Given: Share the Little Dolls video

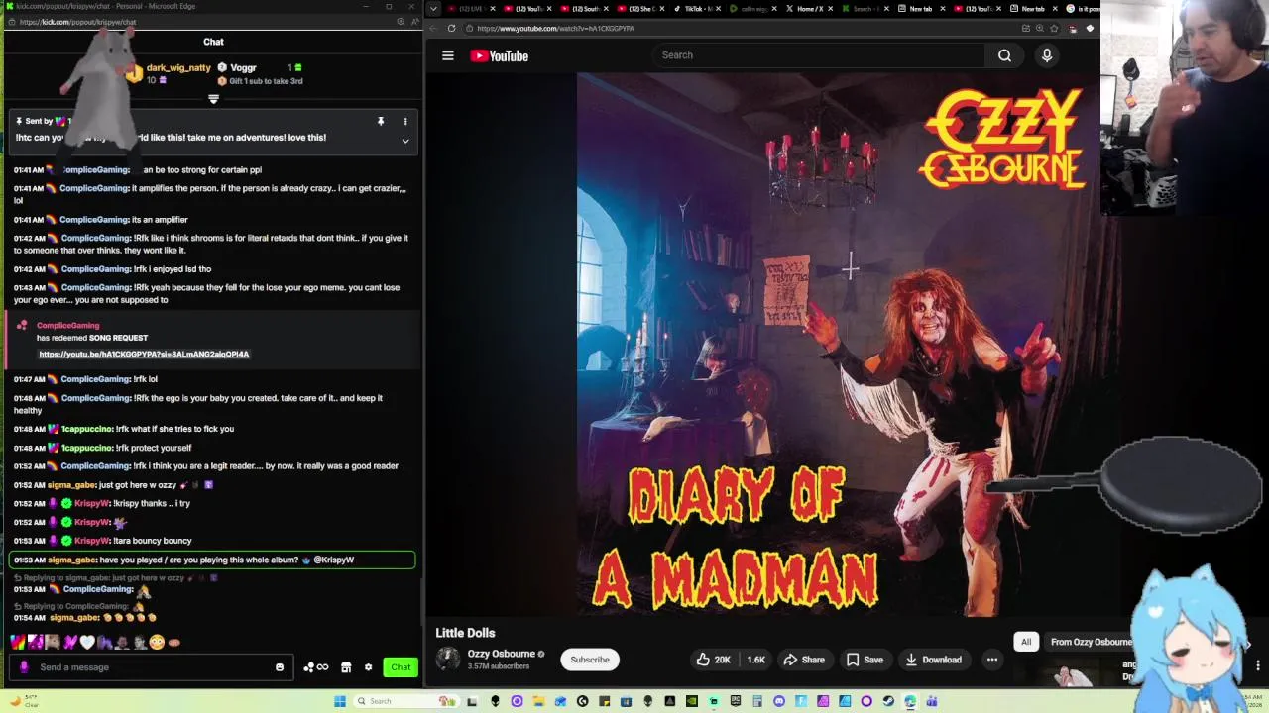Looking at the screenshot, I should 803,660.
